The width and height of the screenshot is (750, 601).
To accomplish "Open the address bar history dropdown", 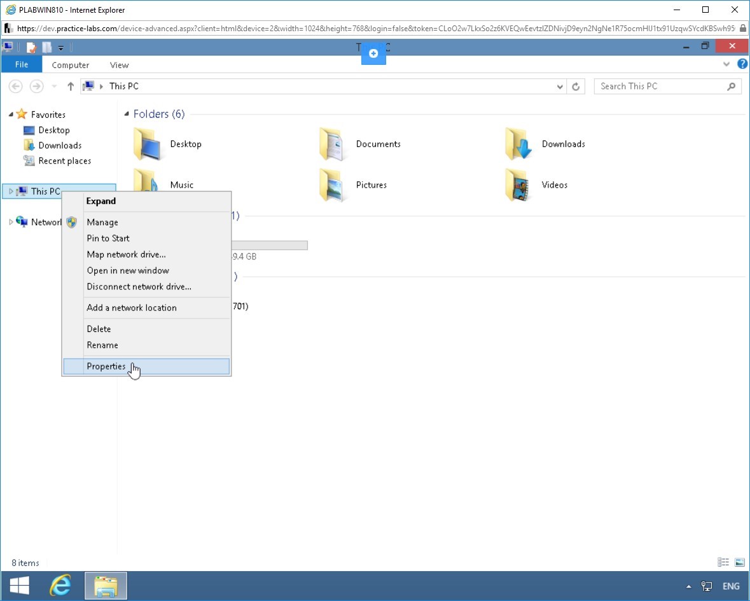I will [560, 86].
